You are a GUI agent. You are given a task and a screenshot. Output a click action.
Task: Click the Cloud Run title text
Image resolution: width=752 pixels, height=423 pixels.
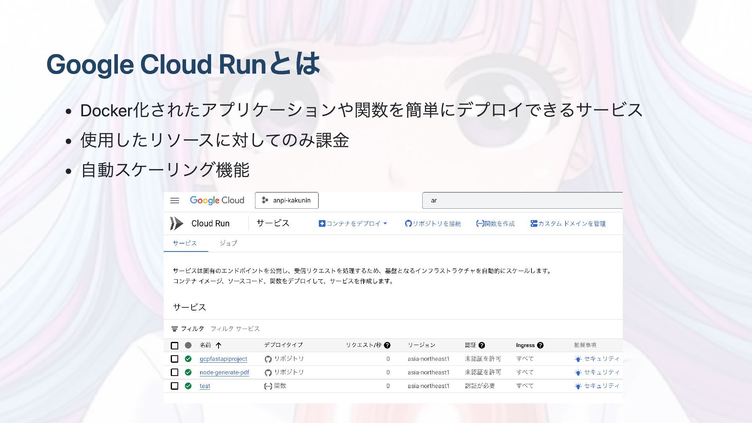pos(210,223)
